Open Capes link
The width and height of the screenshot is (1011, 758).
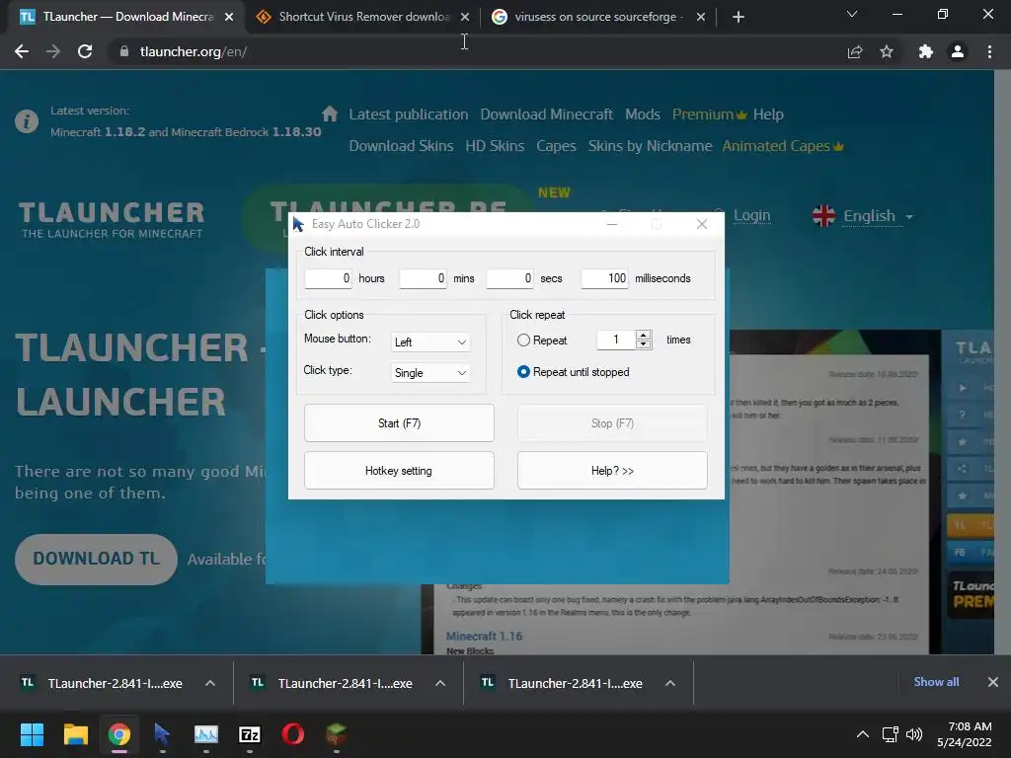click(556, 146)
